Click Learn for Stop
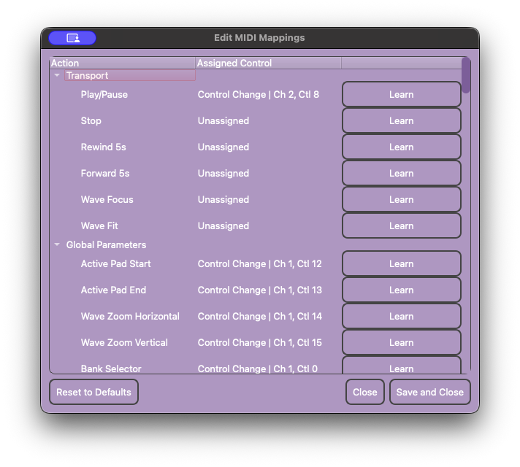 click(x=401, y=120)
